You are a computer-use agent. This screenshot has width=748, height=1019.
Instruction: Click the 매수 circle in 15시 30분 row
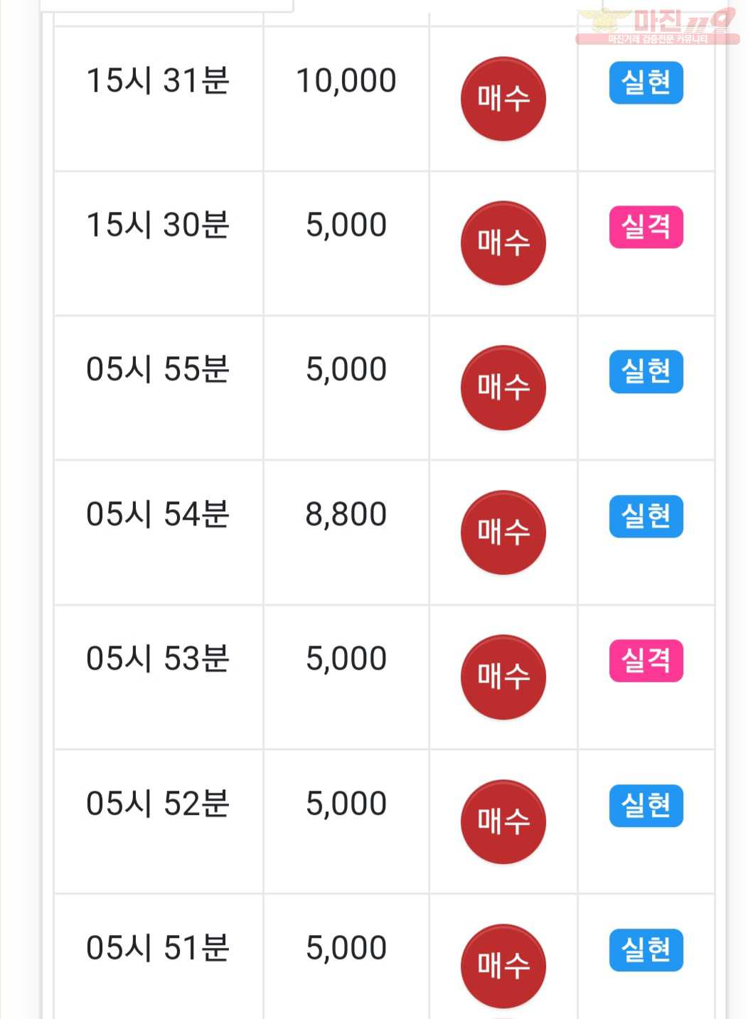[503, 243]
